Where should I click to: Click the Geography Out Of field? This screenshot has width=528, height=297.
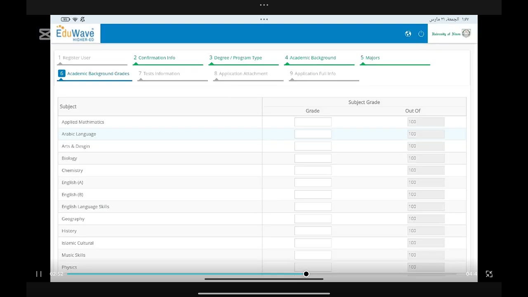click(426, 219)
